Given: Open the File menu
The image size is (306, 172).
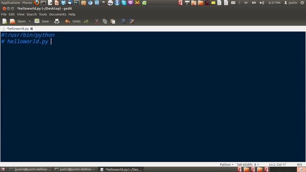Looking at the screenshot, I should point(4,14).
